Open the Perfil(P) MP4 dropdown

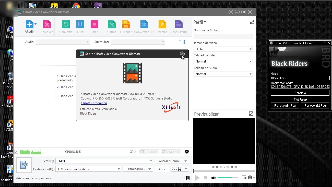tap(104, 161)
